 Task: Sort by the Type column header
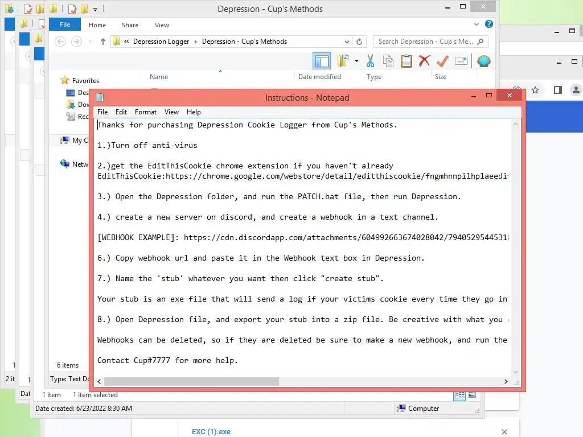point(374,77)
